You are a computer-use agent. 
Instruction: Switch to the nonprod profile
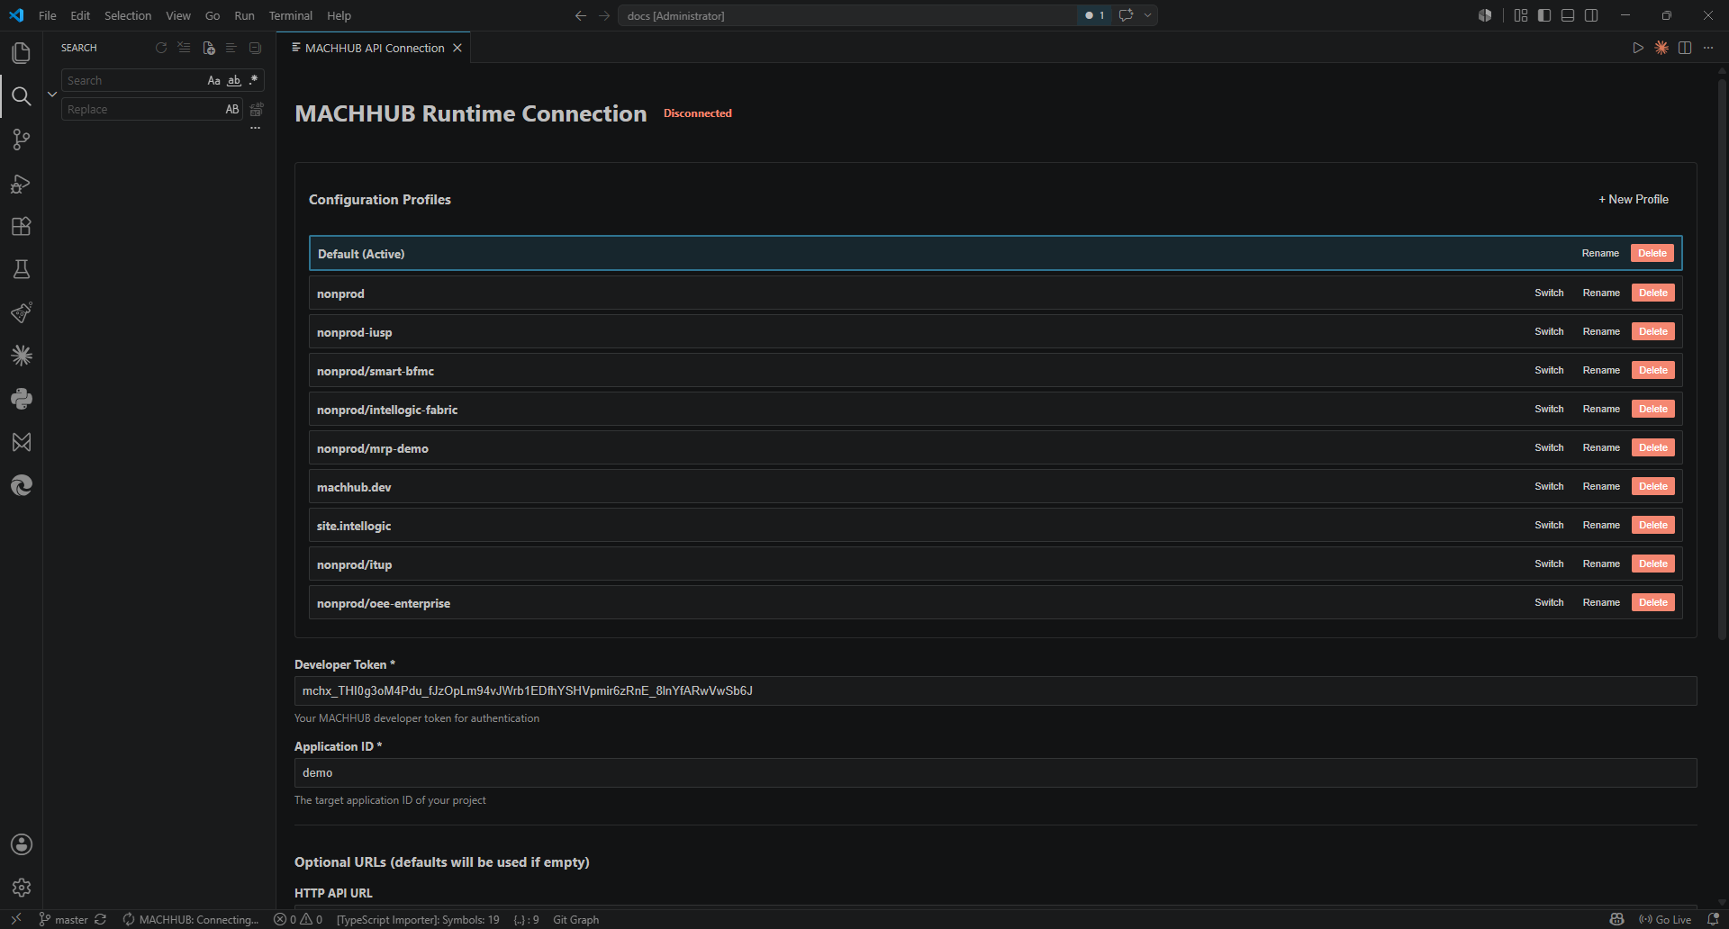pos(1549,293)
